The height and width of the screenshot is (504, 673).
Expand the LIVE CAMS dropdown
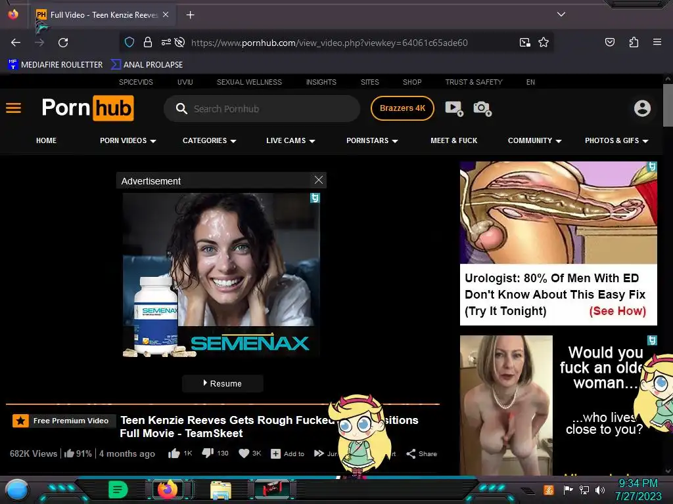tap(290, 140)
